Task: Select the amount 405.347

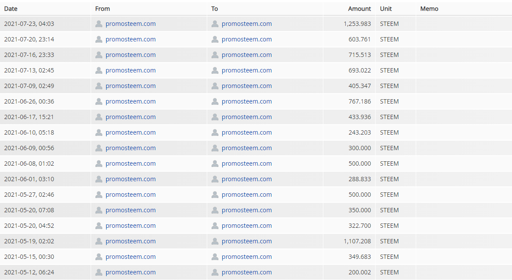Action: [x=360, y=86]
